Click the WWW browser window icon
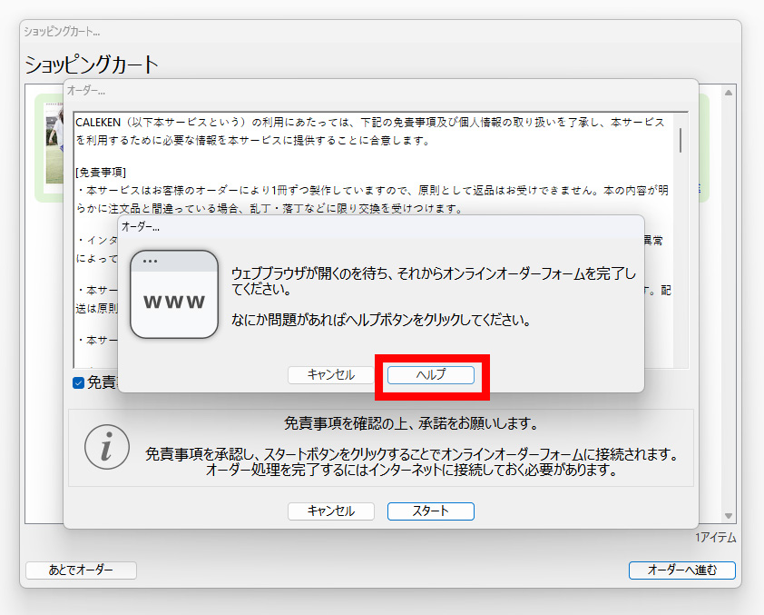This screenshot has width=764, height=615. coord(174,294)
